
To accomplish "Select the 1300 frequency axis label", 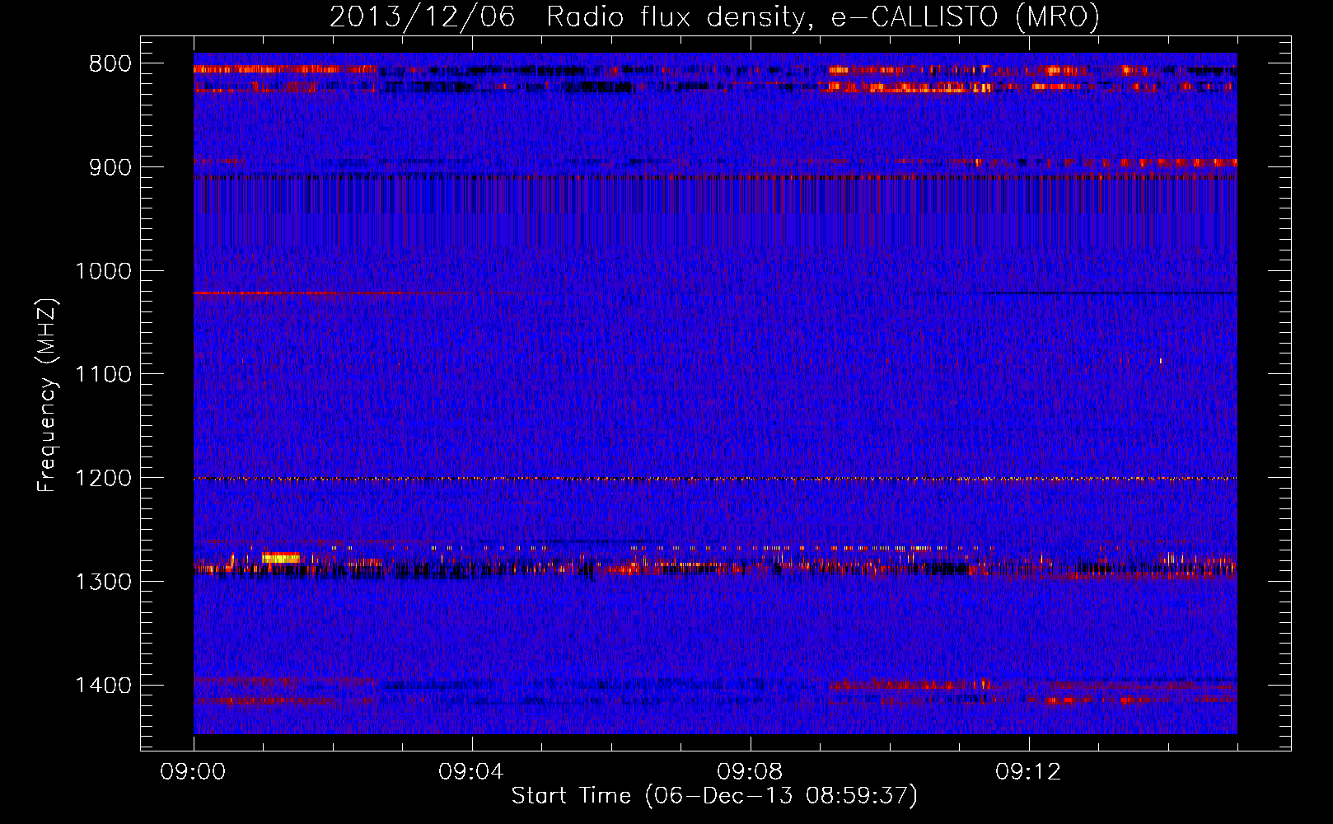I will tap(103, 582).
